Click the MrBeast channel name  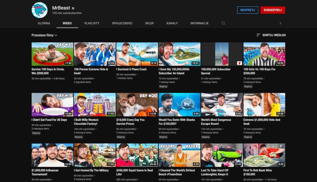(61, 8)
